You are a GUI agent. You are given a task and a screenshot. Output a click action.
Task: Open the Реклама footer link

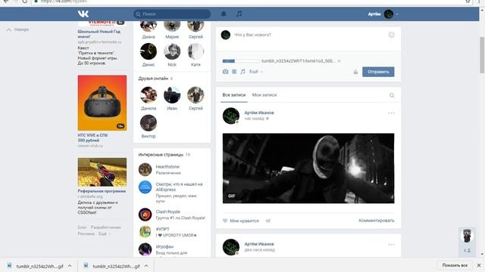point(86,233)
